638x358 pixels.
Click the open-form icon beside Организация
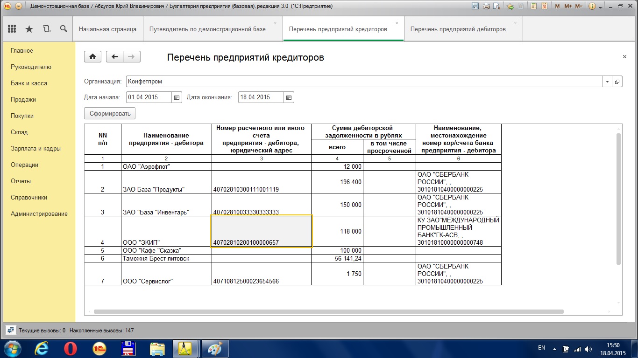coord(617,82)
